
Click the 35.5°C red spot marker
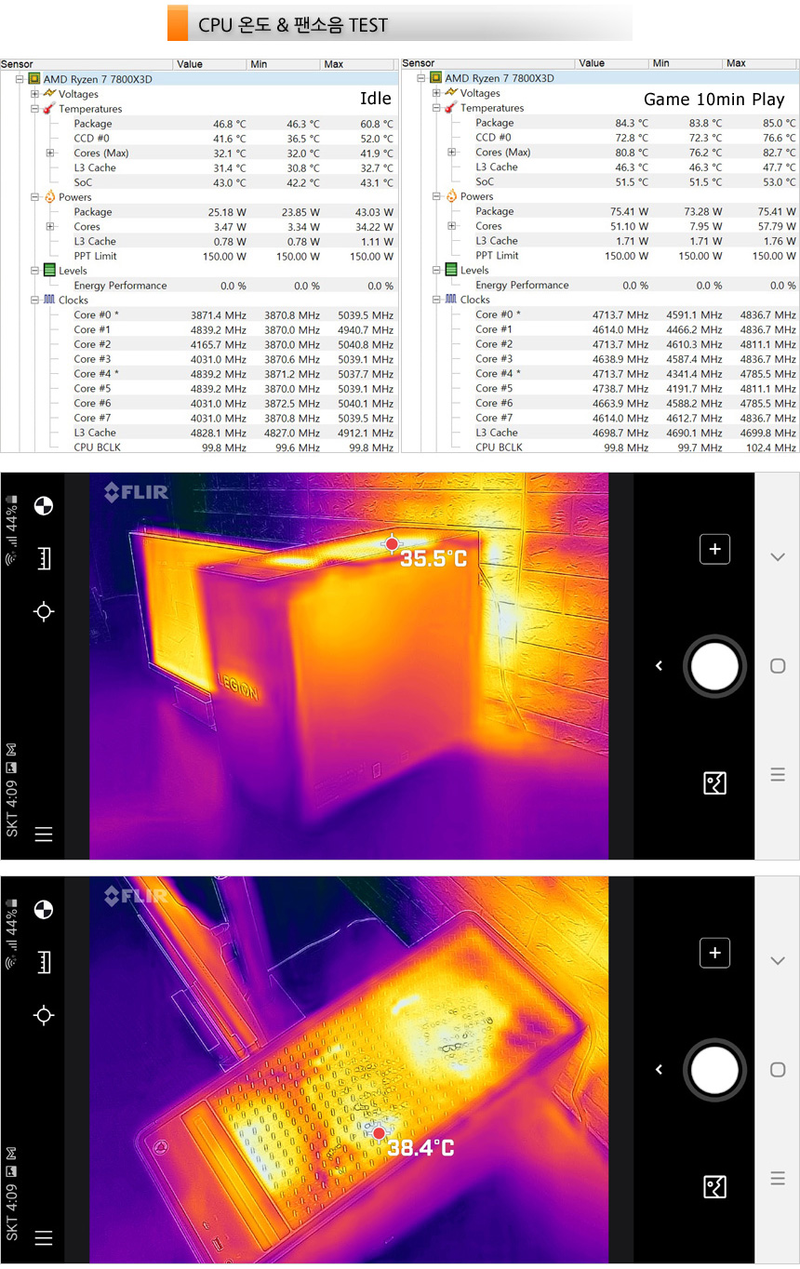point(392,543)
